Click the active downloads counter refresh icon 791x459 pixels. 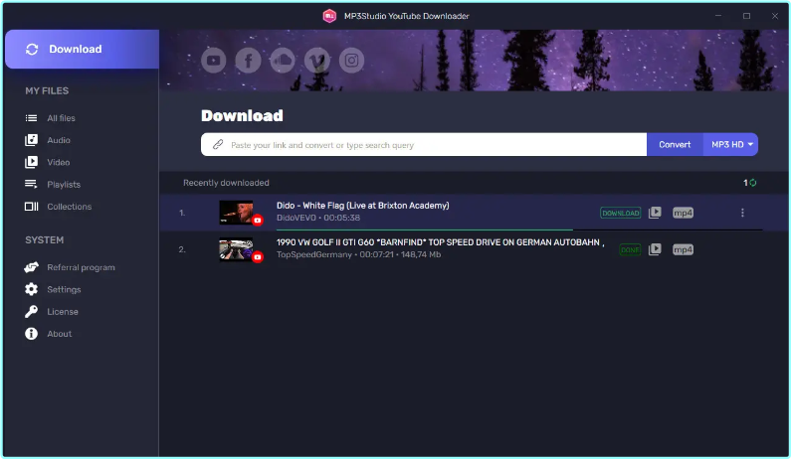[x=752, y=183]
